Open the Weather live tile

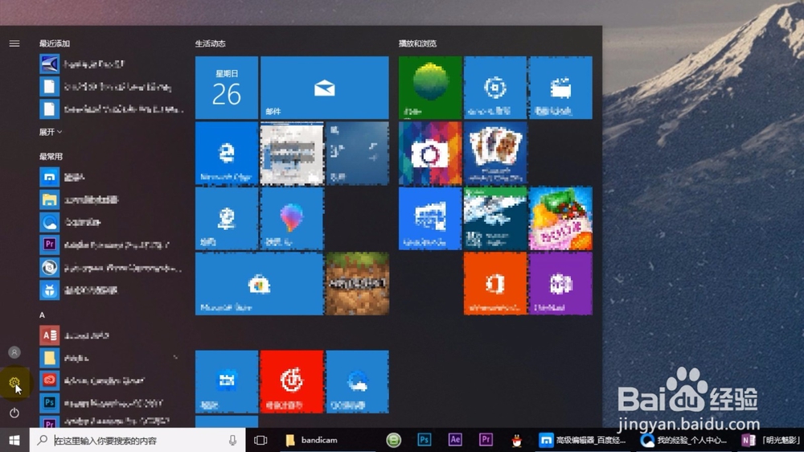click(x=358, y=153)
